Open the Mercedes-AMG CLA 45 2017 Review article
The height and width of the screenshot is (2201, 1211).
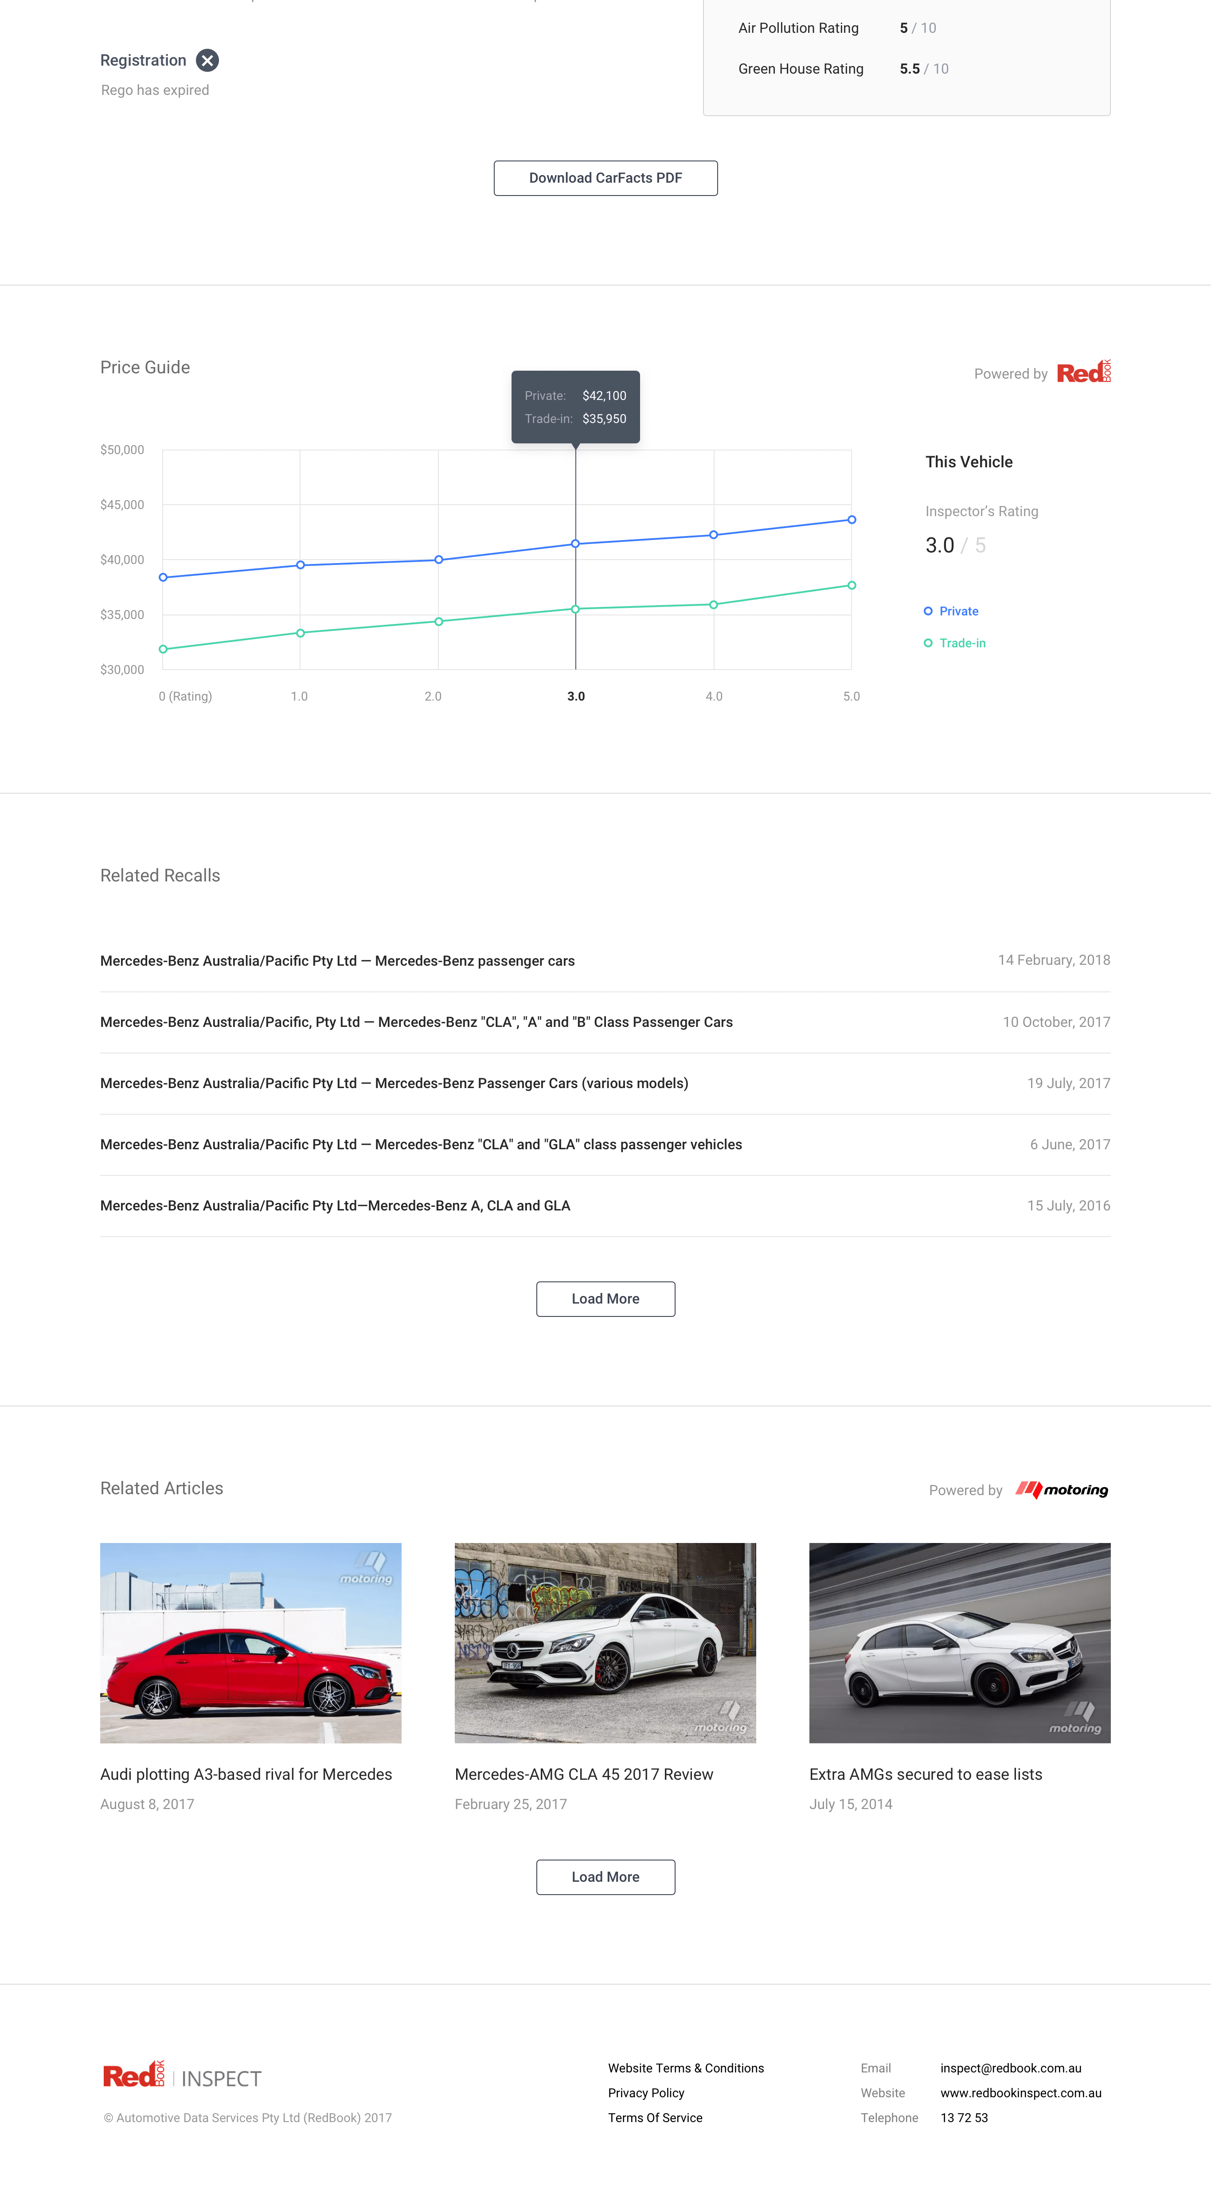point(583,1774)
